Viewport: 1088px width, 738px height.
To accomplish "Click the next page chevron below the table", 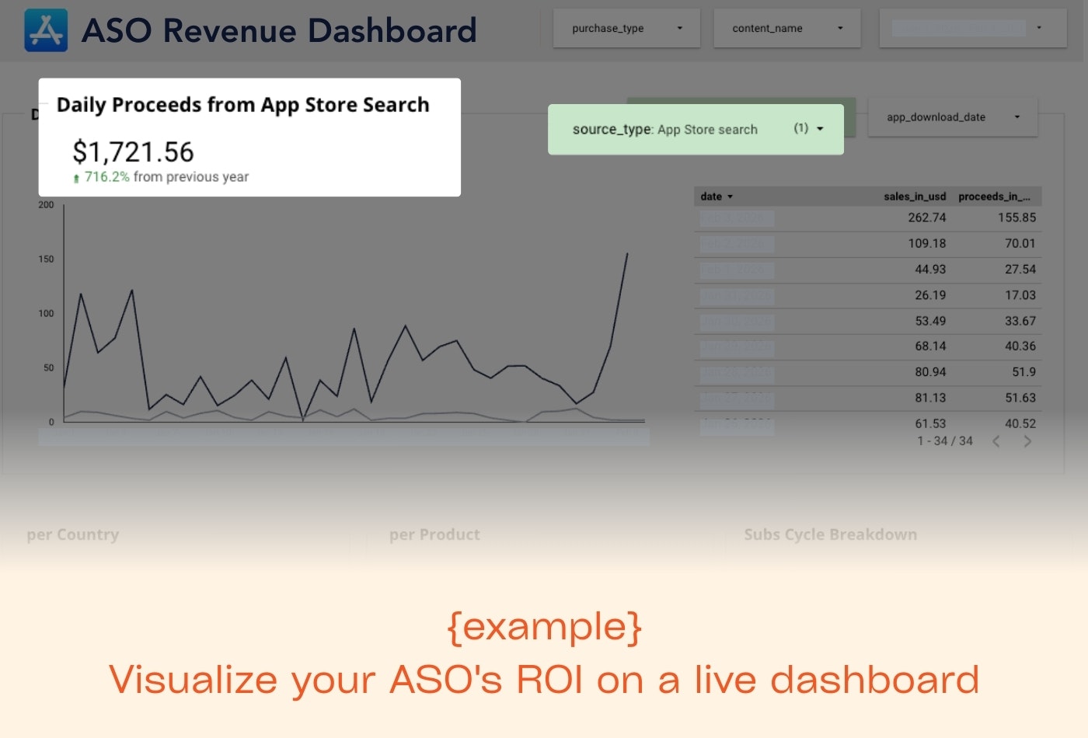I will pyautogui.click(x=1027, y=440).
